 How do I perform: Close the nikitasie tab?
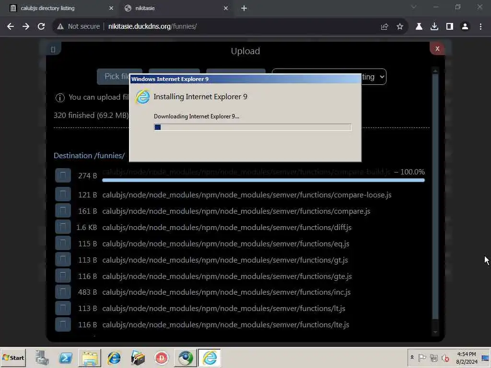pos(226,9)
